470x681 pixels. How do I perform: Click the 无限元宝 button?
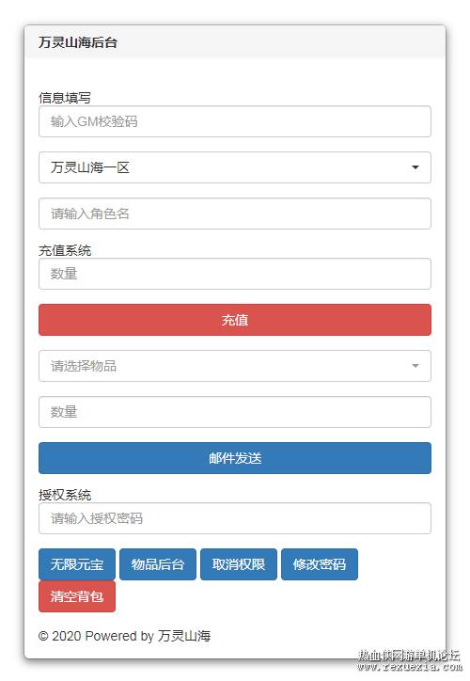click(77, 564)
